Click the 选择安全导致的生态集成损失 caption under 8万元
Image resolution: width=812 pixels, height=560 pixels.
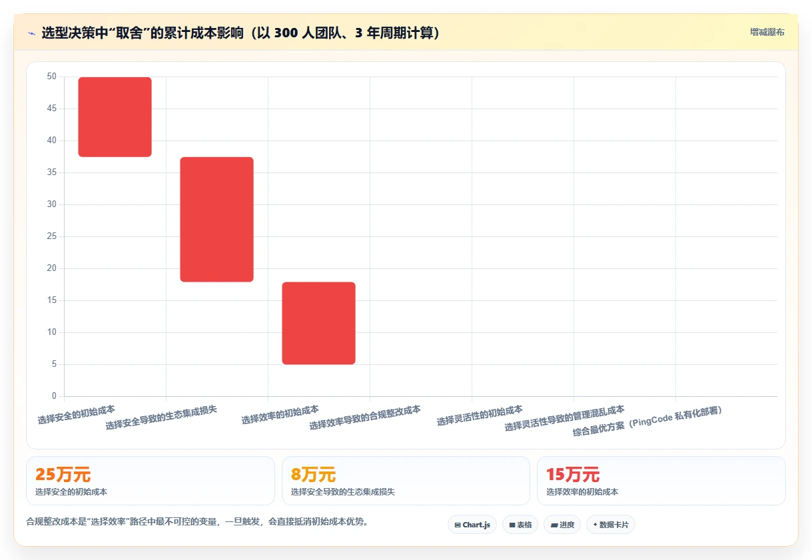tap(343, 492)
